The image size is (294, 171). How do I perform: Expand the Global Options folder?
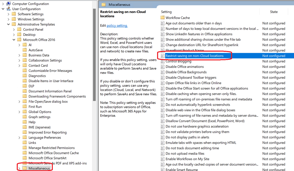point(19,112)
